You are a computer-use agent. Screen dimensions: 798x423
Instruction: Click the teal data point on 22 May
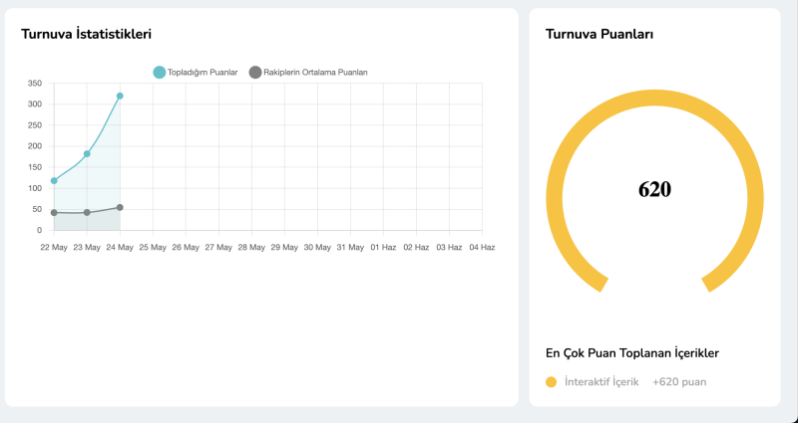tap(54, 181)
